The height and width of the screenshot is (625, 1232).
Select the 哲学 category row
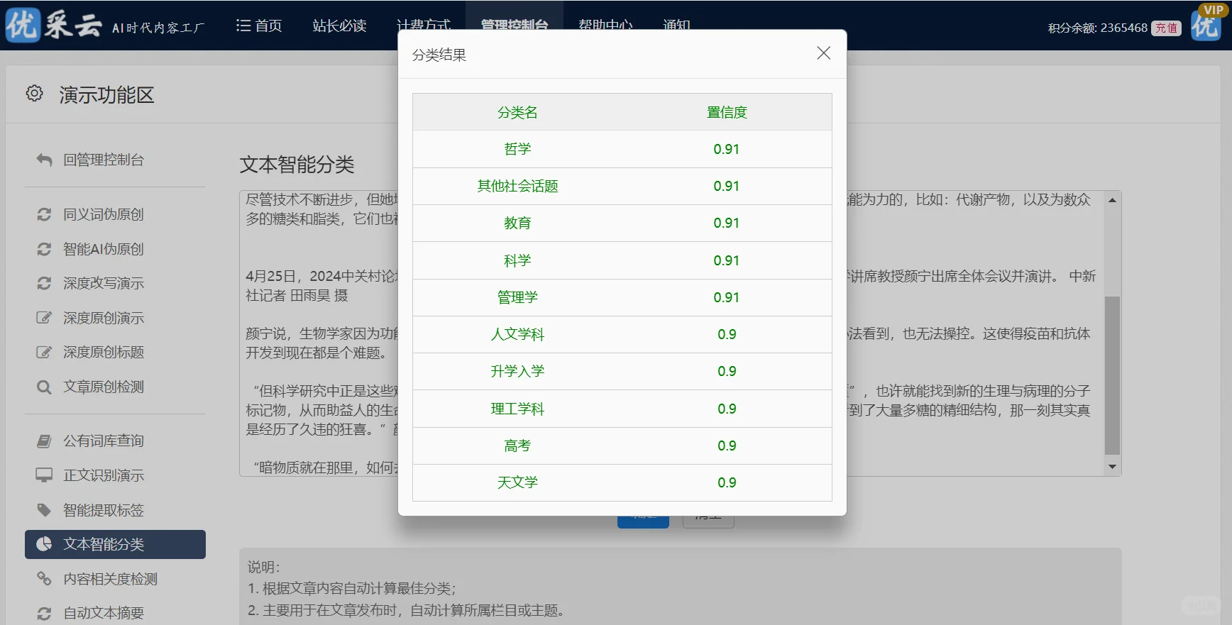[x=622, y=149]
